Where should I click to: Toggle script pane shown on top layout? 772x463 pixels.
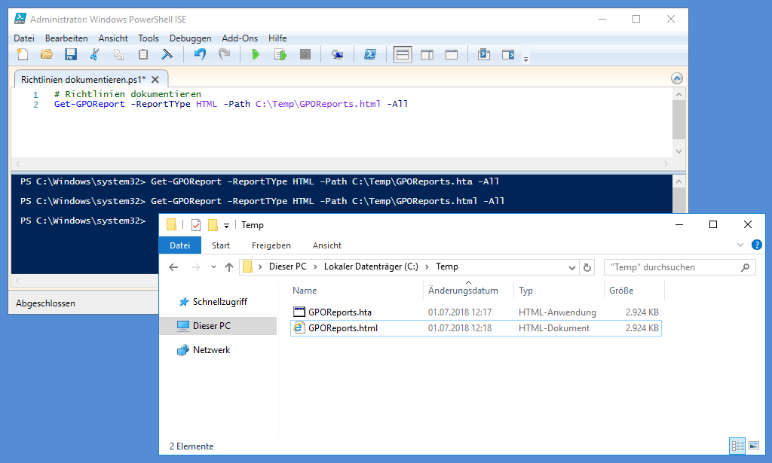click(403, 54)
